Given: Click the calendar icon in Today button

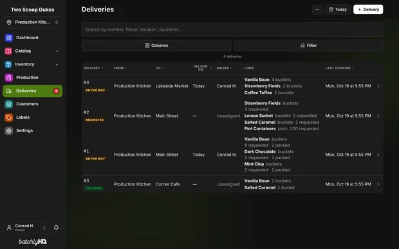Looking at the screenshot, I should pos(331,10).
